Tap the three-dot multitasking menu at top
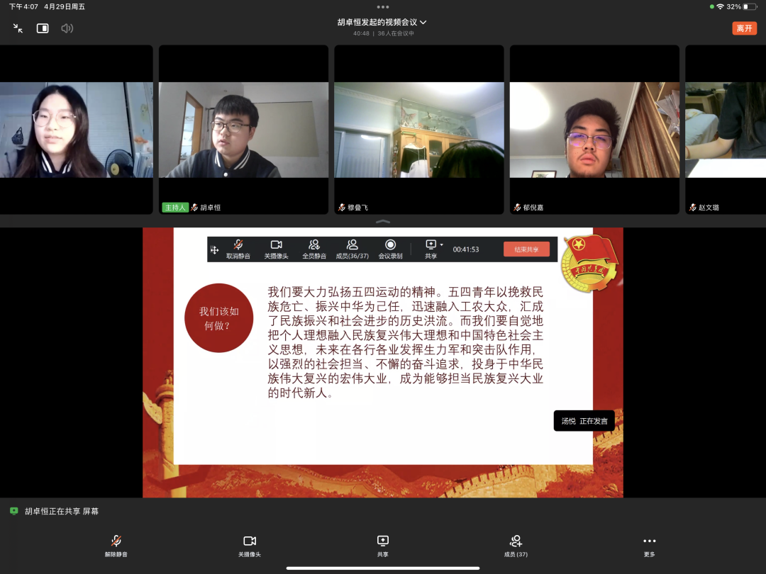The height and width of the screenshot is (574, 766). pos(383,7)
